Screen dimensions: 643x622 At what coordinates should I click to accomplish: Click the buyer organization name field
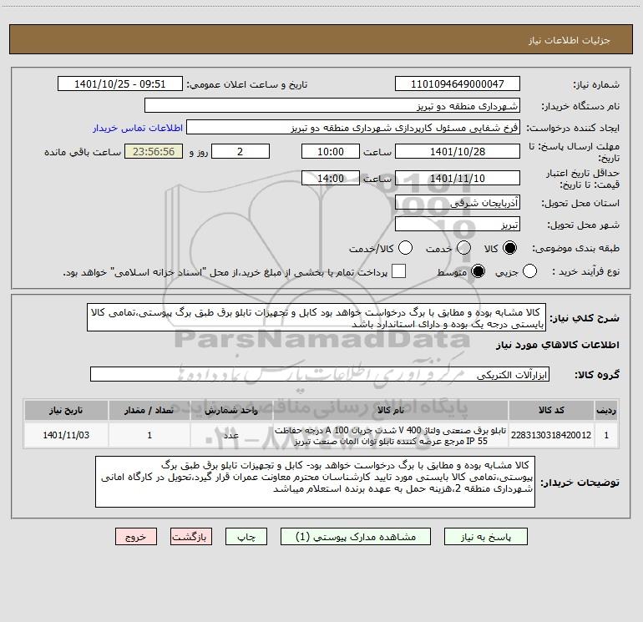(x=332, y=106)
